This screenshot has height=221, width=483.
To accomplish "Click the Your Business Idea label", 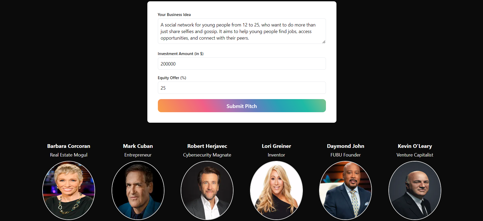I will pos(174,15).
